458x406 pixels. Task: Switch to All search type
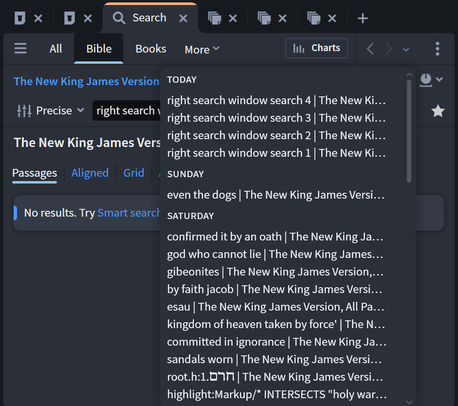pyautogui.click(x=55, y=49)
